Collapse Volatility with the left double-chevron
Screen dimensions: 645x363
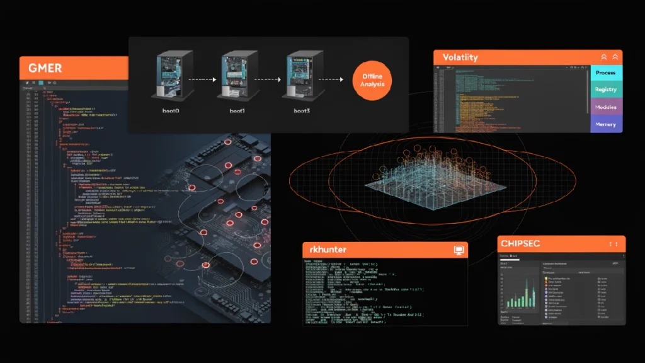604,57
